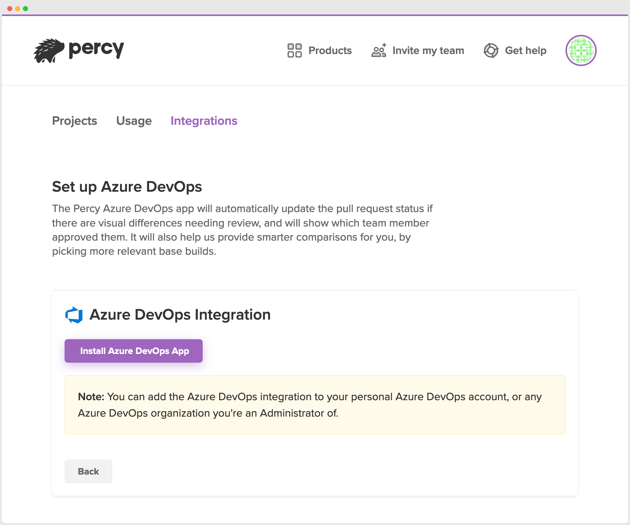The image size is (630, 525).
Task: Select Invite my team link
Action: pyautogui.click(x=428, y=50)
